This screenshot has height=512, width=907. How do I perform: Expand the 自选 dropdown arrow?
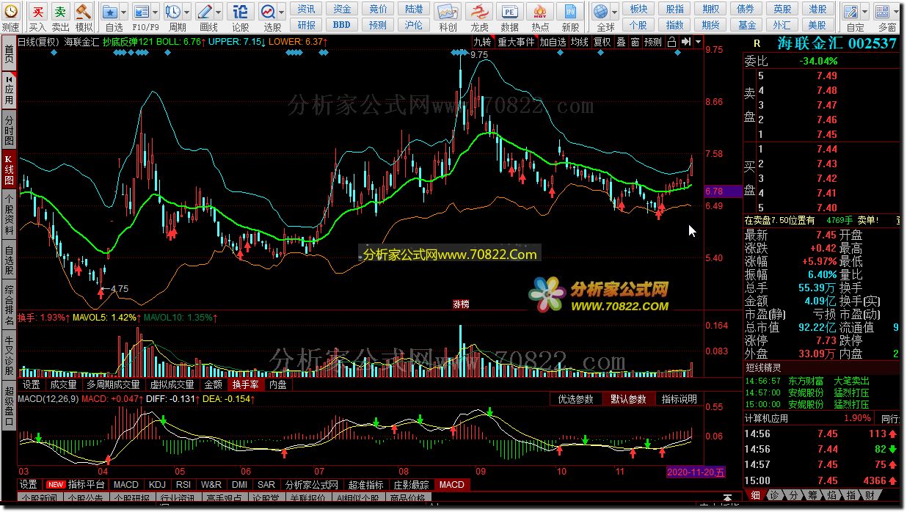point(123,12)
